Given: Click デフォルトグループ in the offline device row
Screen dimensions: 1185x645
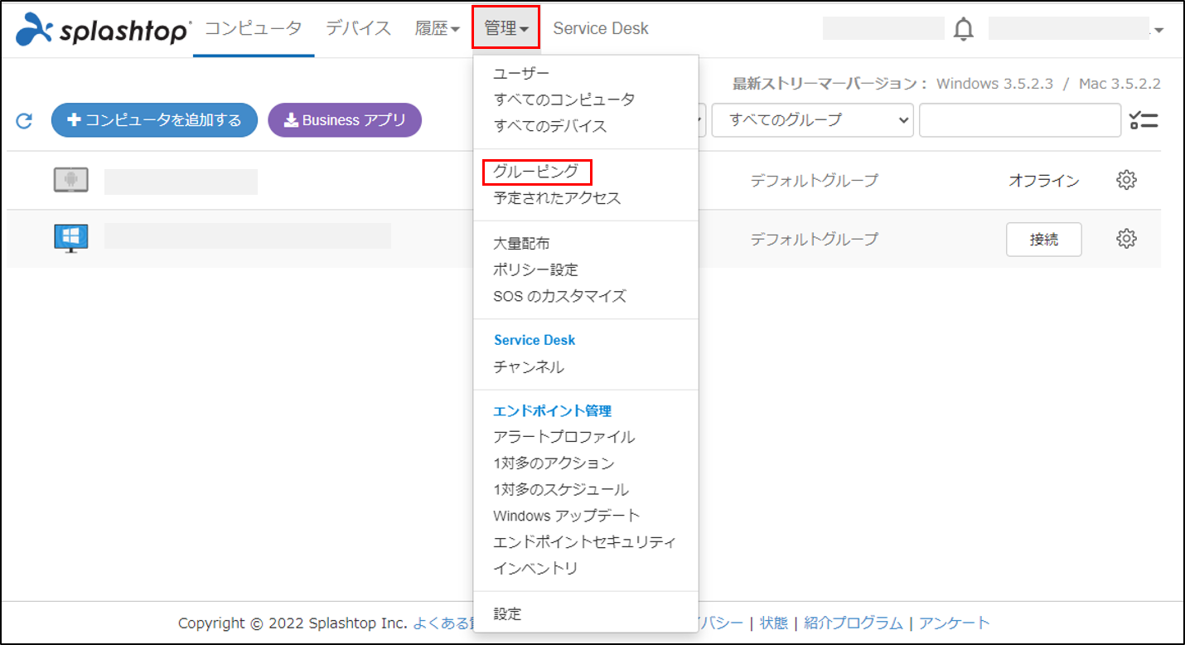Looking at the screenshot, I should (x=814, y=180).
